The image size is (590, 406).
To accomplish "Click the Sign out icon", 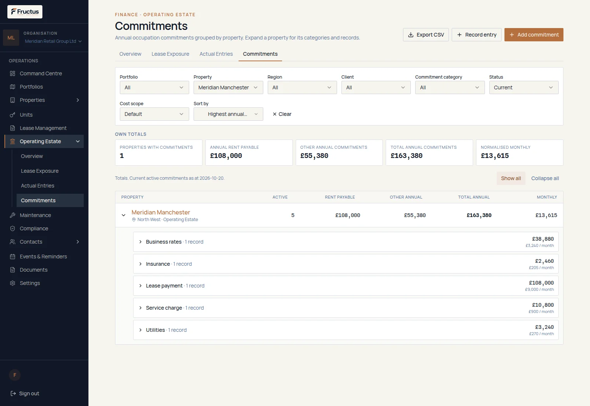I will [x=13, y=393].
